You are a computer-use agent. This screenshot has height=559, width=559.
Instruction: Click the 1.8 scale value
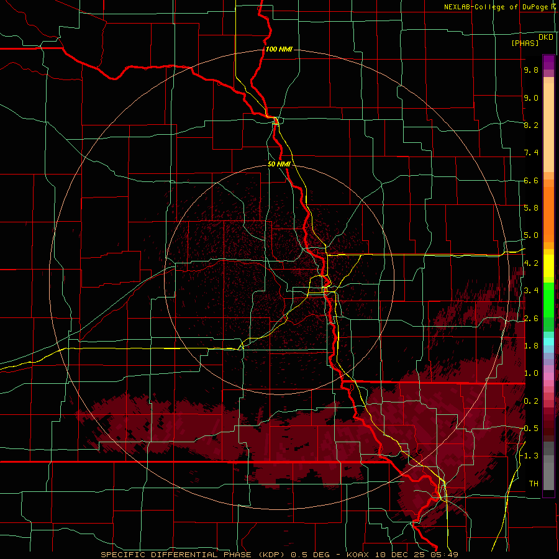click(531, 346)
